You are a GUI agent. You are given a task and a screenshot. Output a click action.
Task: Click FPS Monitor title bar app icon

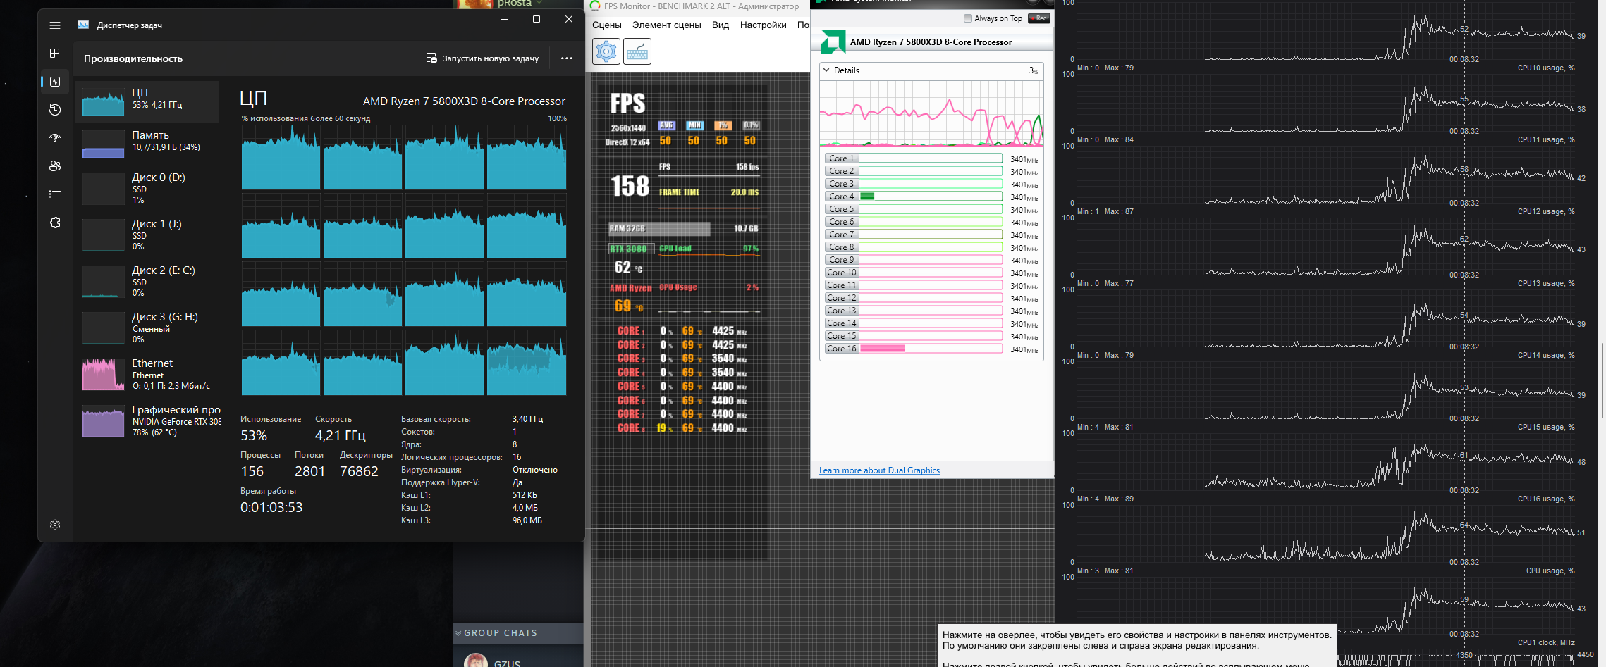595,6
